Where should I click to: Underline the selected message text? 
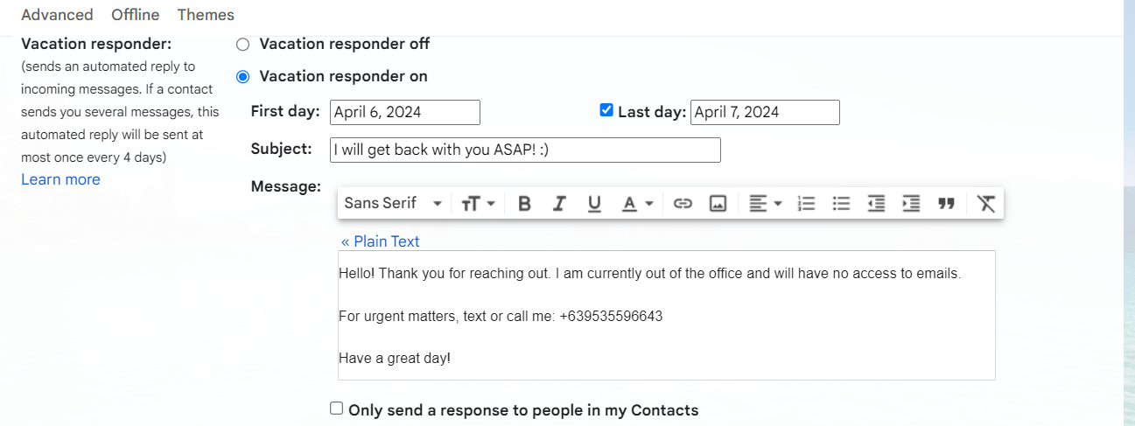click(594, 204)
